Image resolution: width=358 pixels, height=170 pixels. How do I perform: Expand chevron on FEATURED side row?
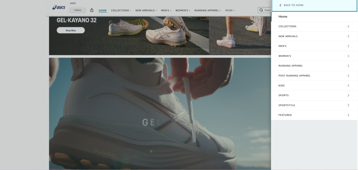pos(348,115)
